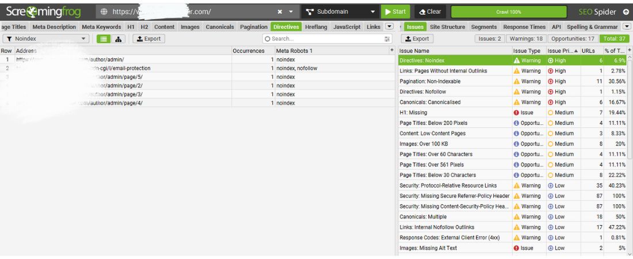Switch to the Canonicals tab
Viewport: 633px width, 259px height.
tap(220, 26)
